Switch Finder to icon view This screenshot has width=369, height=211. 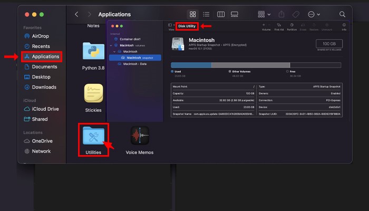pos(193,14)
